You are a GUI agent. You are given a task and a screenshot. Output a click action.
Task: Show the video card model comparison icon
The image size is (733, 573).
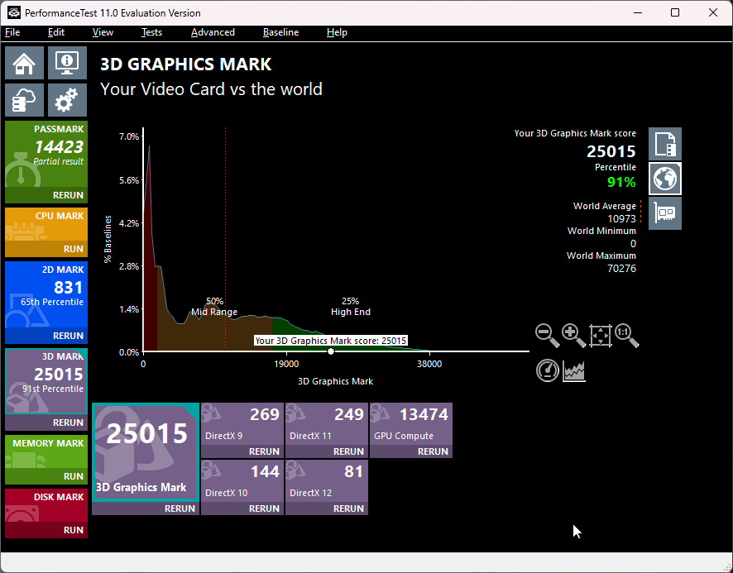tap(664, 213)
